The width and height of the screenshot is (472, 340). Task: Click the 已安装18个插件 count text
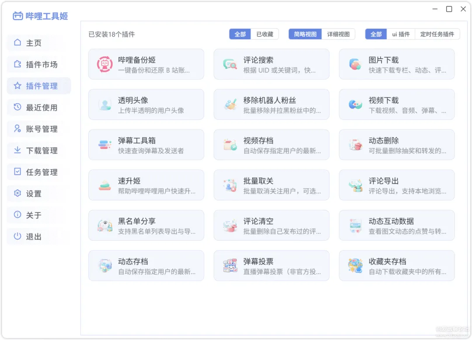[x=111, y=34]
